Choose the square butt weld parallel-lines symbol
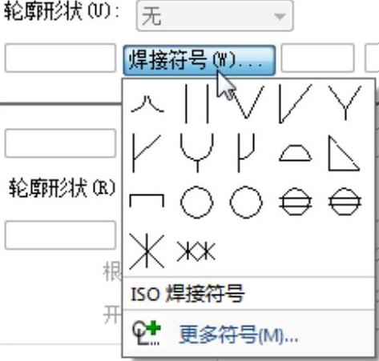The width and height of the screenshot is (379, 361). [196, 103]
